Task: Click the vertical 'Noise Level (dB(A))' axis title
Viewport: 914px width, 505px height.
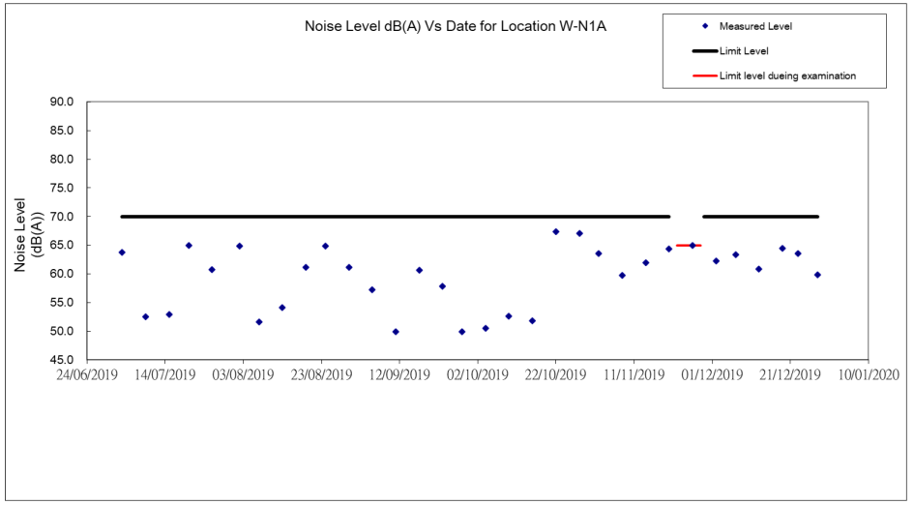Action: (26, 233)
